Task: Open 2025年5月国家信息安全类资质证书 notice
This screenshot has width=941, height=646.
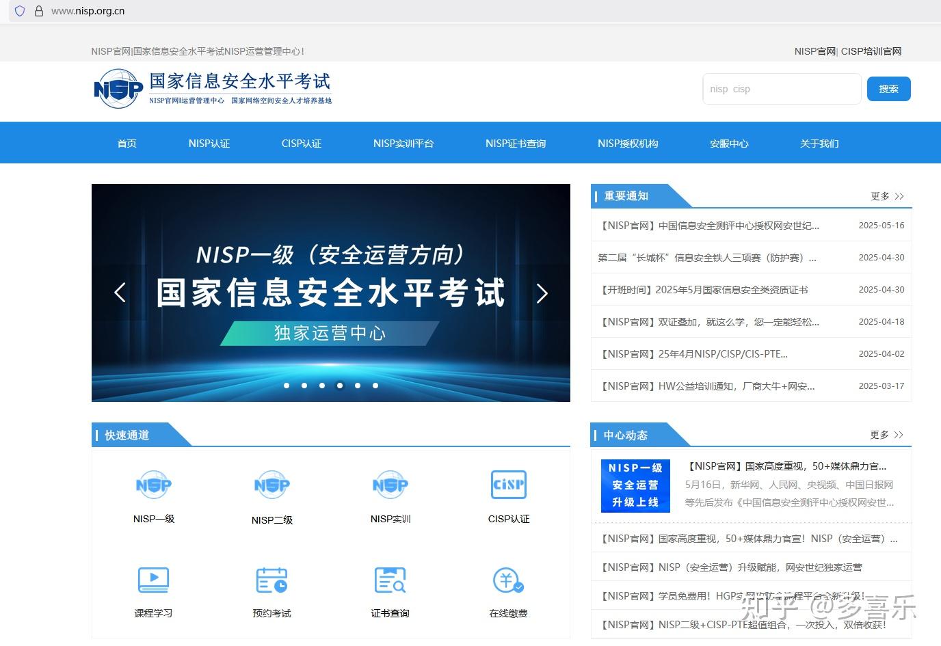Action: click(703, 290)
